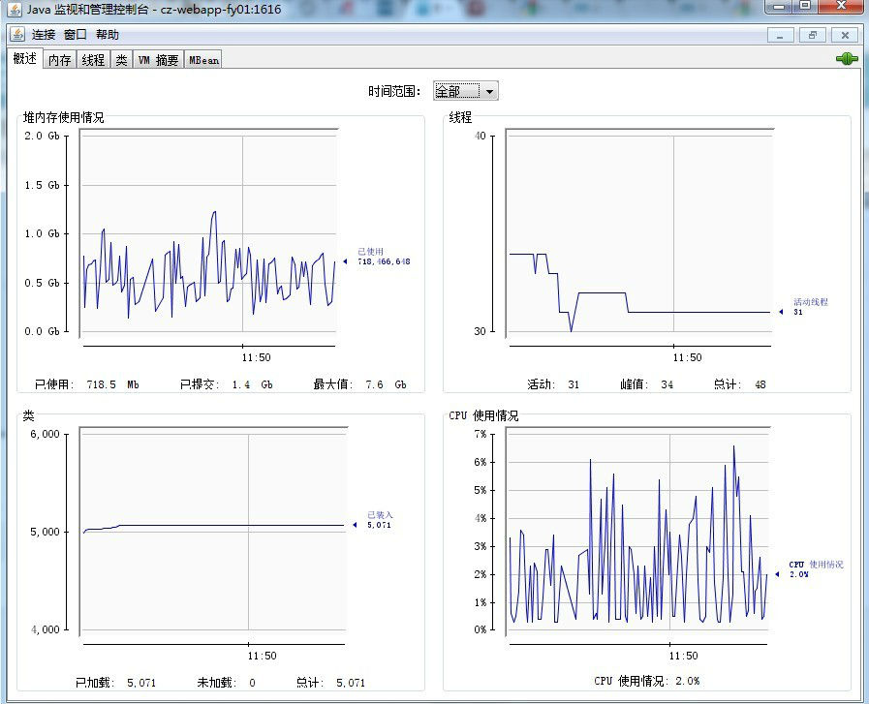
Task: Click the bottom CPU 使用情况: 2.0% text
Action: click(x=647, y=681)
